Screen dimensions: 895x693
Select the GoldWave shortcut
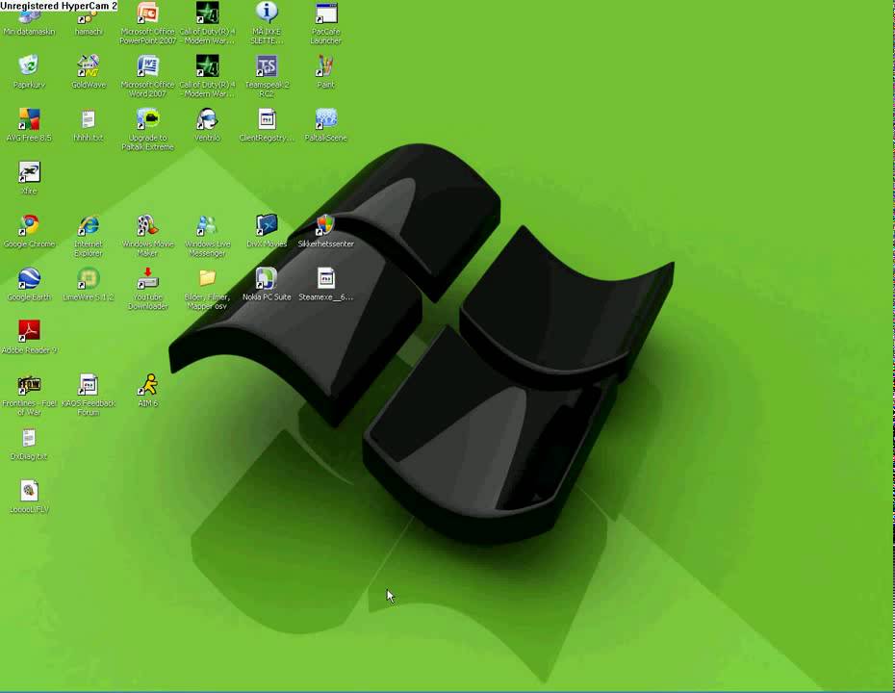tap(89, 66)
